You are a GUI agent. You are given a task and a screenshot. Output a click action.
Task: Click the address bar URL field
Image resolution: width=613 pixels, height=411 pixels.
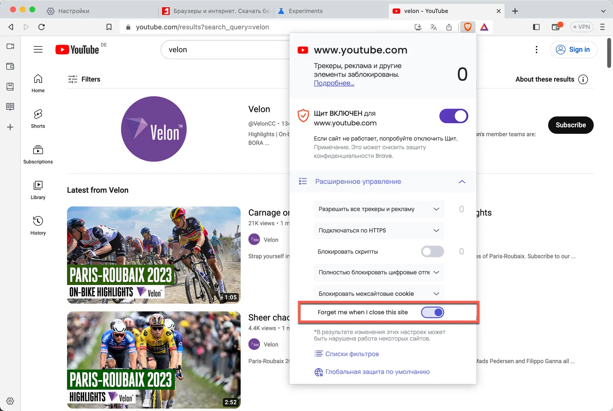(x=266, y=27)
